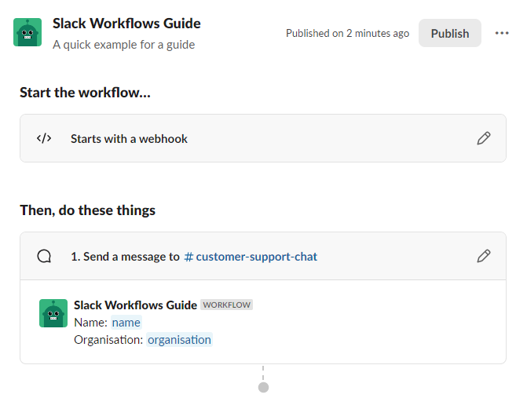Viewport: 527px width, 398px height.
Task: Click the speech bubble message icon
Action: (44, 256)
